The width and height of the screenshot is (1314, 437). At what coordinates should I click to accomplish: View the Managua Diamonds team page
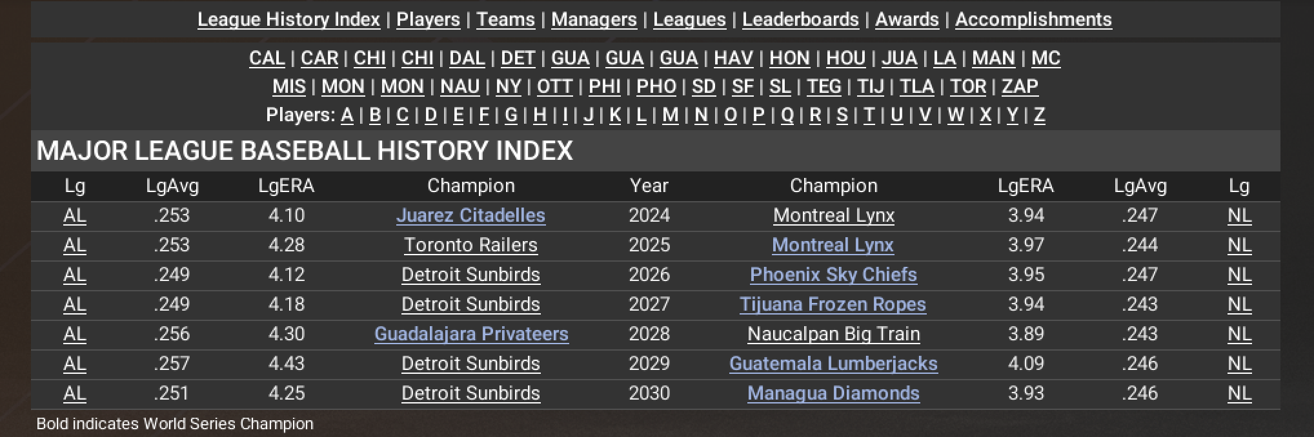[833, 393]
